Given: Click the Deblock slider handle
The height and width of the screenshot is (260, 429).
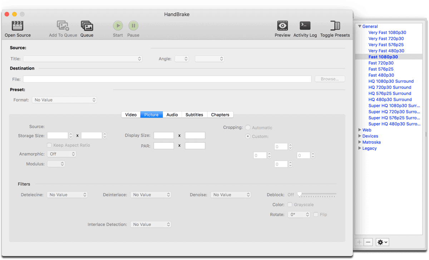Looking at the screenshot, I should [300, 194].
